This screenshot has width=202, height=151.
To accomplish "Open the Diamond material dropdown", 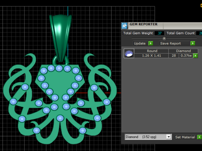I will [x=169, y=137].
